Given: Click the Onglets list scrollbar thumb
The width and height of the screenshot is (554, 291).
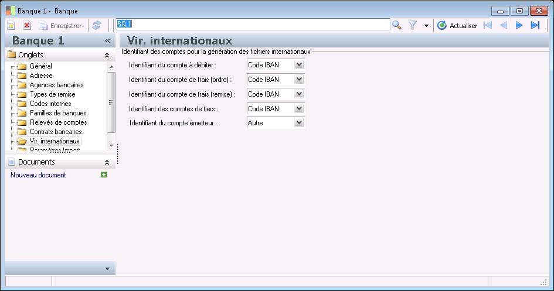Looking at the screenshot, I should (111, 102).
